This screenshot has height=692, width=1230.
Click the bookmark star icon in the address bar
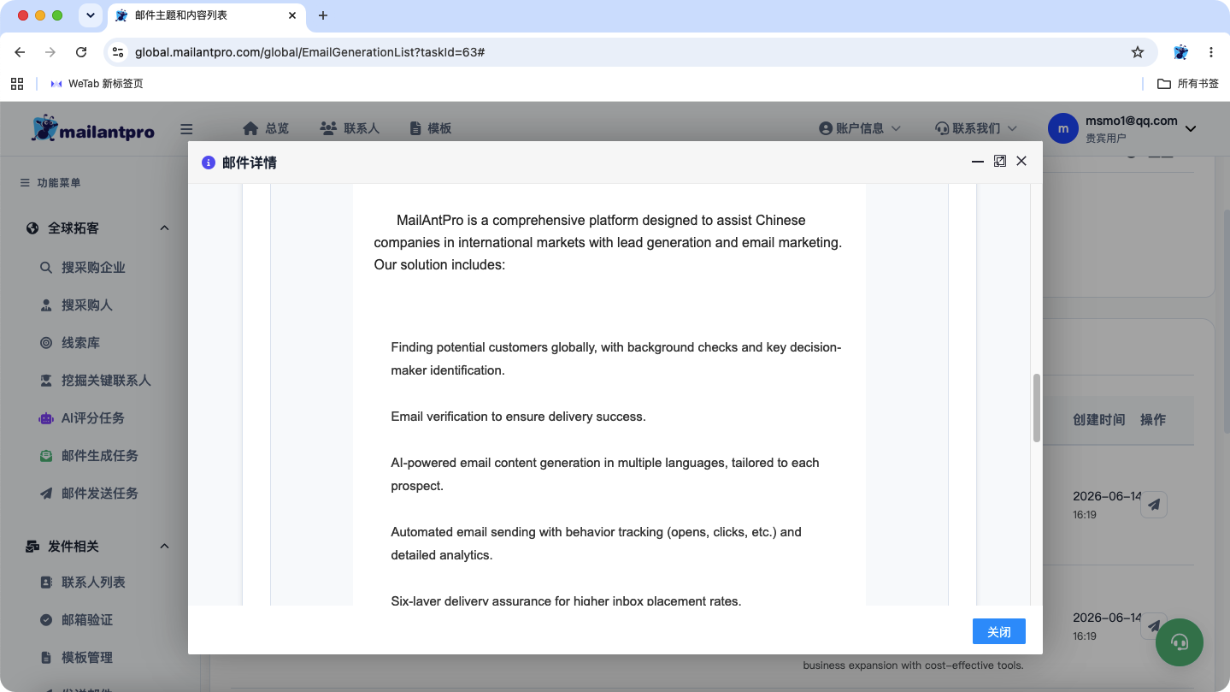pos(1137,52)
